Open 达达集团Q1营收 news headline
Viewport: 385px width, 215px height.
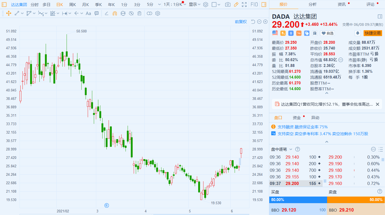327,104
